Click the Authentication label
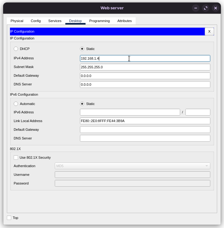This screenshot has width=224, height=228. coord(25,166)
